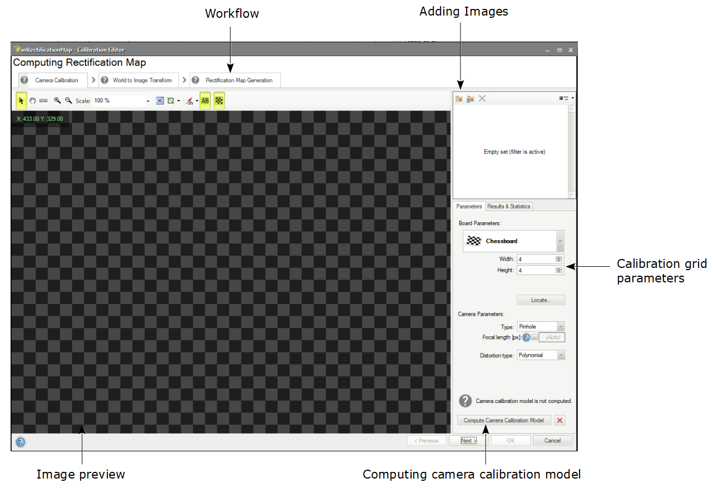Click the Camera Calibration step status icon
The image size is (713, 488).
(x=24, y=80)
